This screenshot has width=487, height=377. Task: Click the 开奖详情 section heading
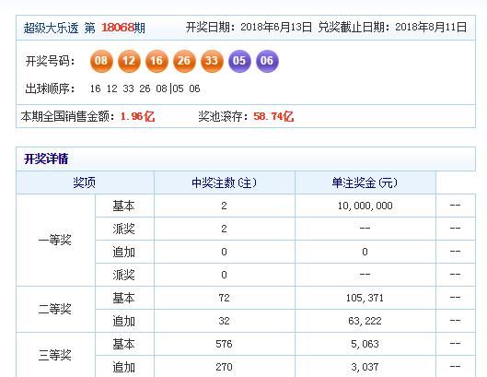pos(46,159)
